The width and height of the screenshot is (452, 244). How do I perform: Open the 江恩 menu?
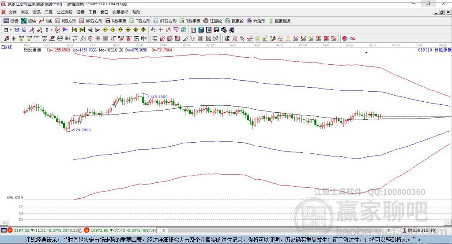point(49,12)
